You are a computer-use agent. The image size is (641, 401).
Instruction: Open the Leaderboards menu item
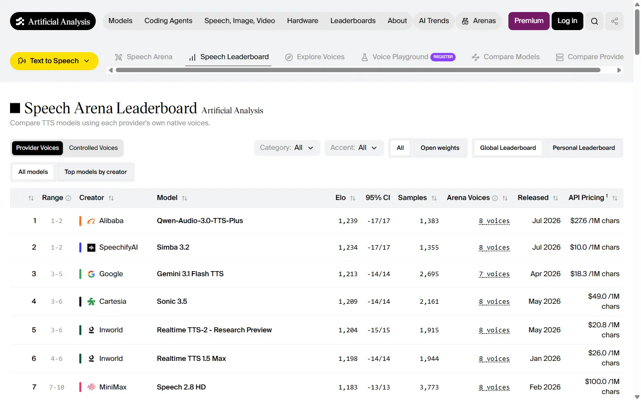click(353, 21)
